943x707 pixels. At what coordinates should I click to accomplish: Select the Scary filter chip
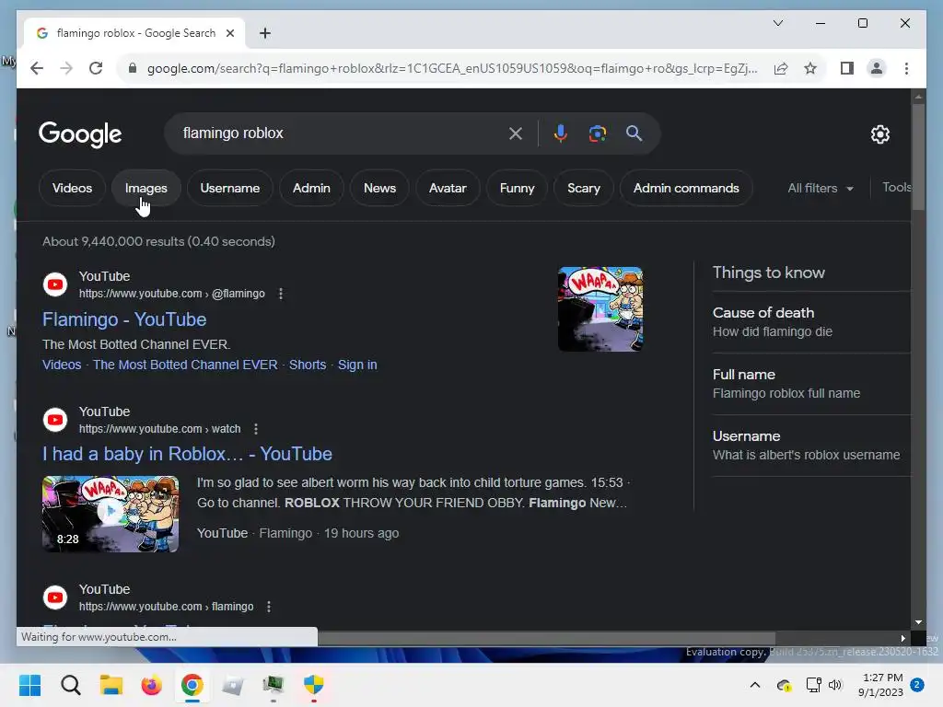(x=583, y=188)
